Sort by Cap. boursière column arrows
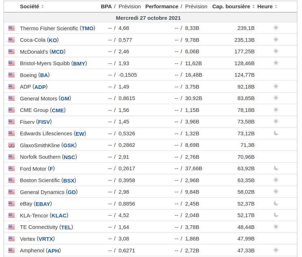Screen dimensions: 302x257 (x=253, y=6)
